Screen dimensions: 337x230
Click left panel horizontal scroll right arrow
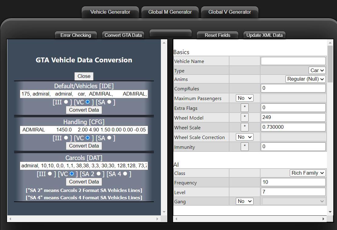157,219
